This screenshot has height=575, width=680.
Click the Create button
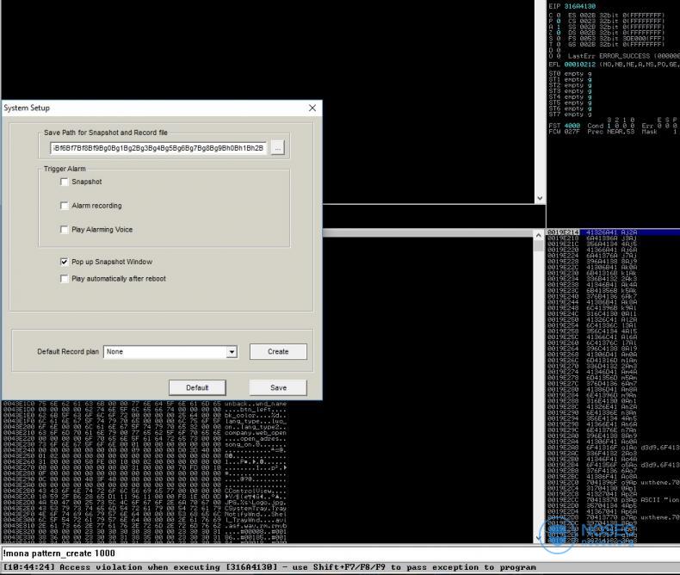coord(278,352)
